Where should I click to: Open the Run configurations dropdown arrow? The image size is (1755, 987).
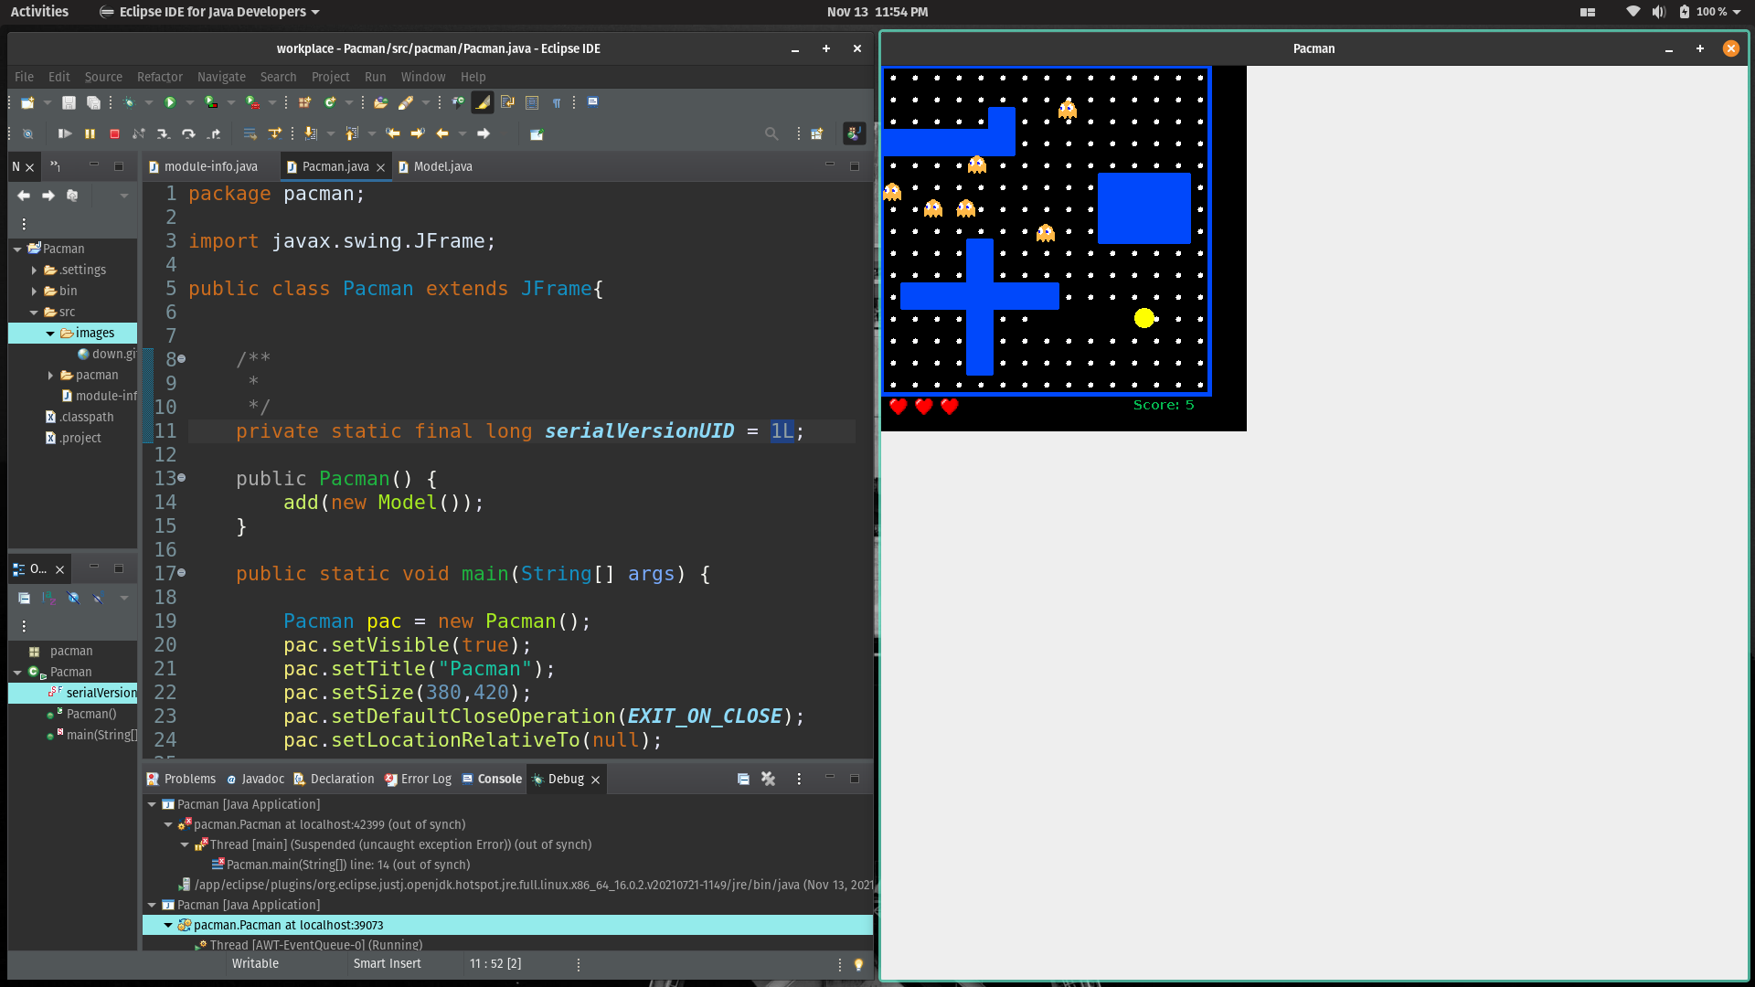click(x=190, y=102)
